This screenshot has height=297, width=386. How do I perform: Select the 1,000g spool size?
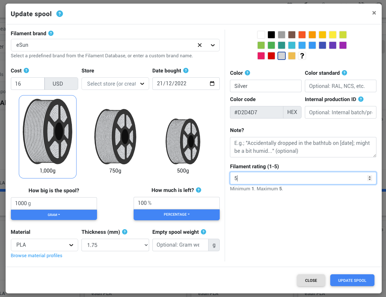coord(48,137)
